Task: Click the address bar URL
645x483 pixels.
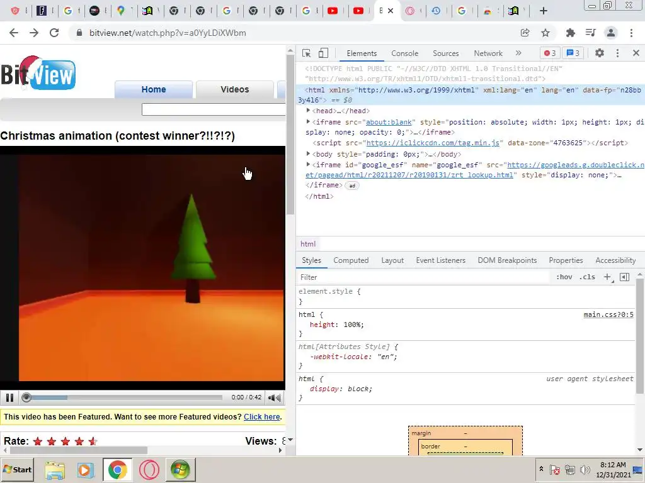Action: click(x=168, y=33)
